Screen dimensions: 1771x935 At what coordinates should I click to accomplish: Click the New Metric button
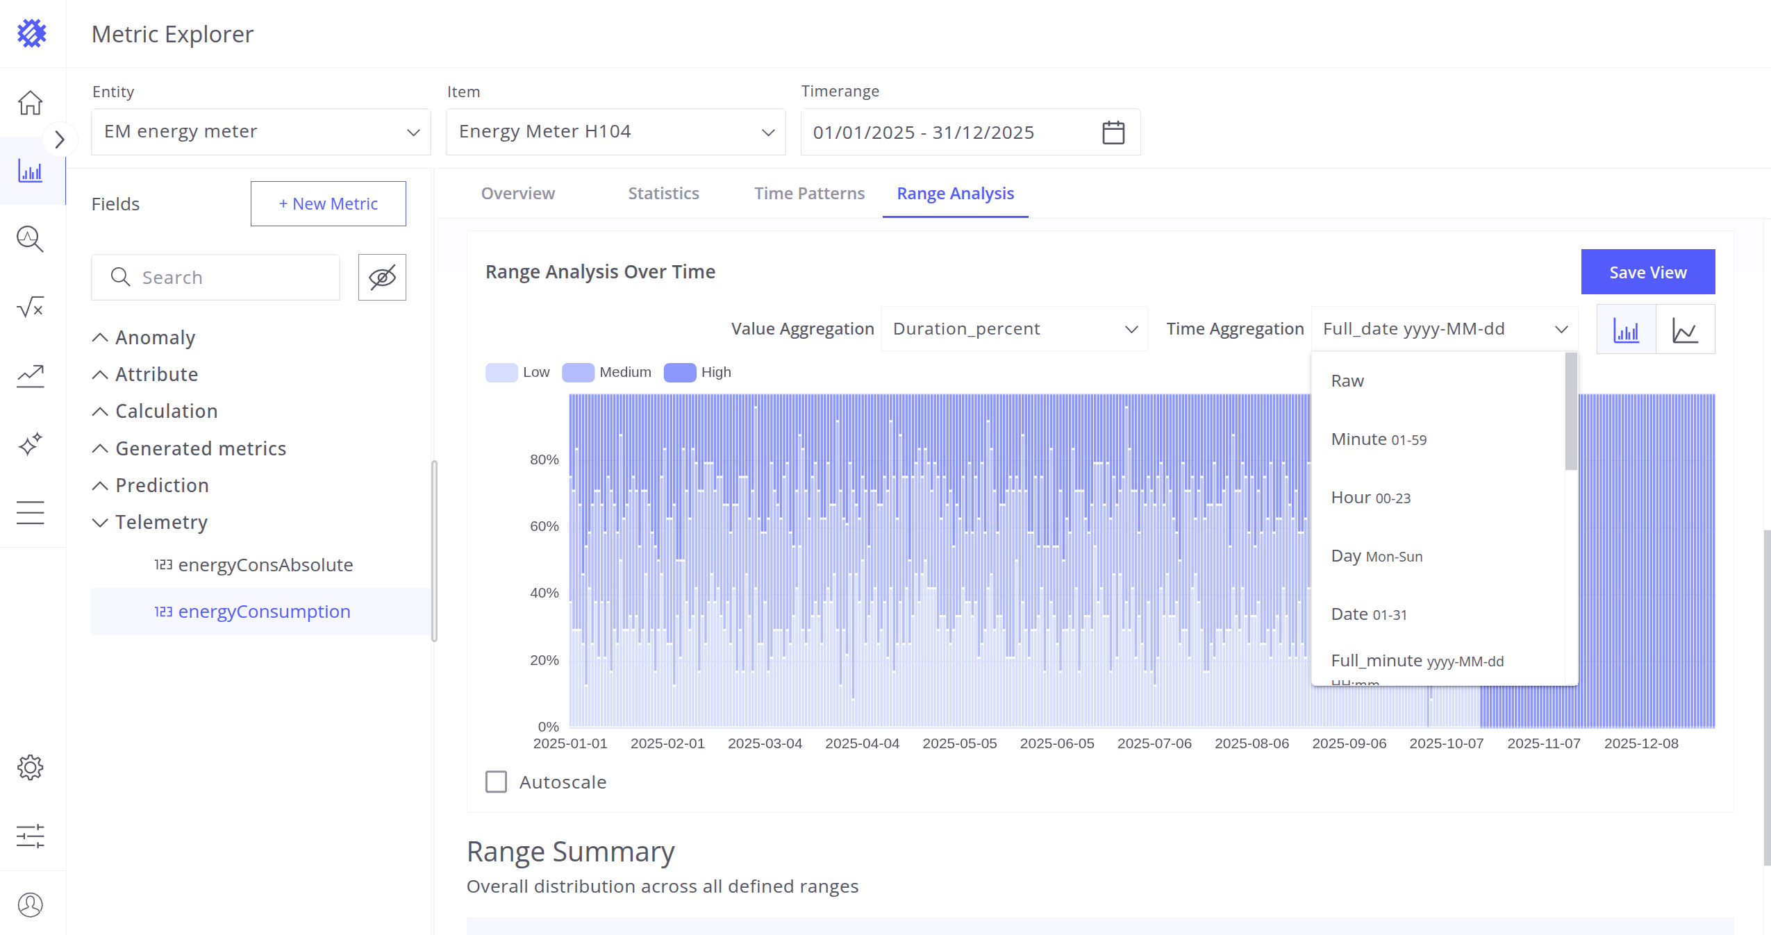click(x=328, y=204)
